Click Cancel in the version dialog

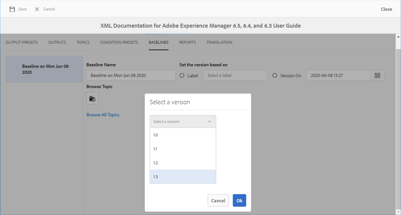point(218,201)
